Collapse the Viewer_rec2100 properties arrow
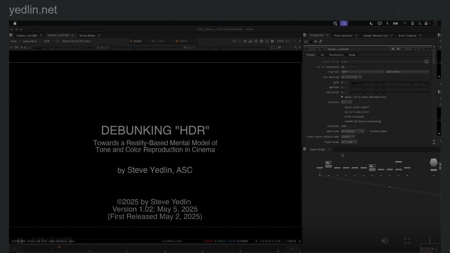Viewport: 450px width, 253px height. click(306, 49)
